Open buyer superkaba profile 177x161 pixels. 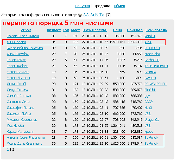coord(152,54)
